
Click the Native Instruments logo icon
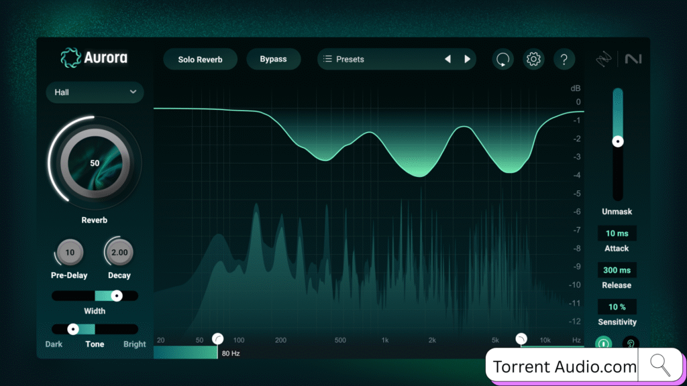[x=633, y=59]
